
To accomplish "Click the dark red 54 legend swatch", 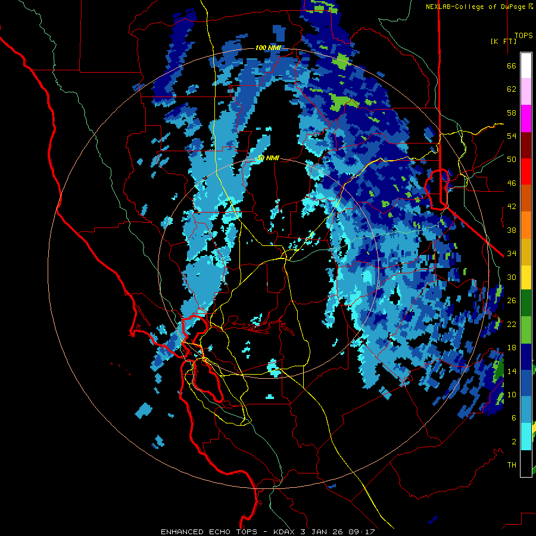I will pos(526,145).
